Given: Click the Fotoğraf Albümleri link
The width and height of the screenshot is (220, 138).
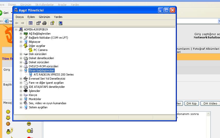Looking at the screenshot, I should (x=206, y=49).
